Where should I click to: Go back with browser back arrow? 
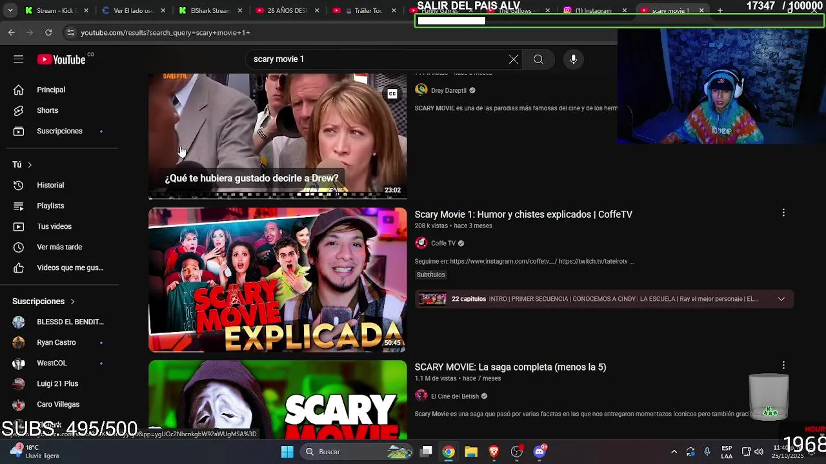coord(12,32)
